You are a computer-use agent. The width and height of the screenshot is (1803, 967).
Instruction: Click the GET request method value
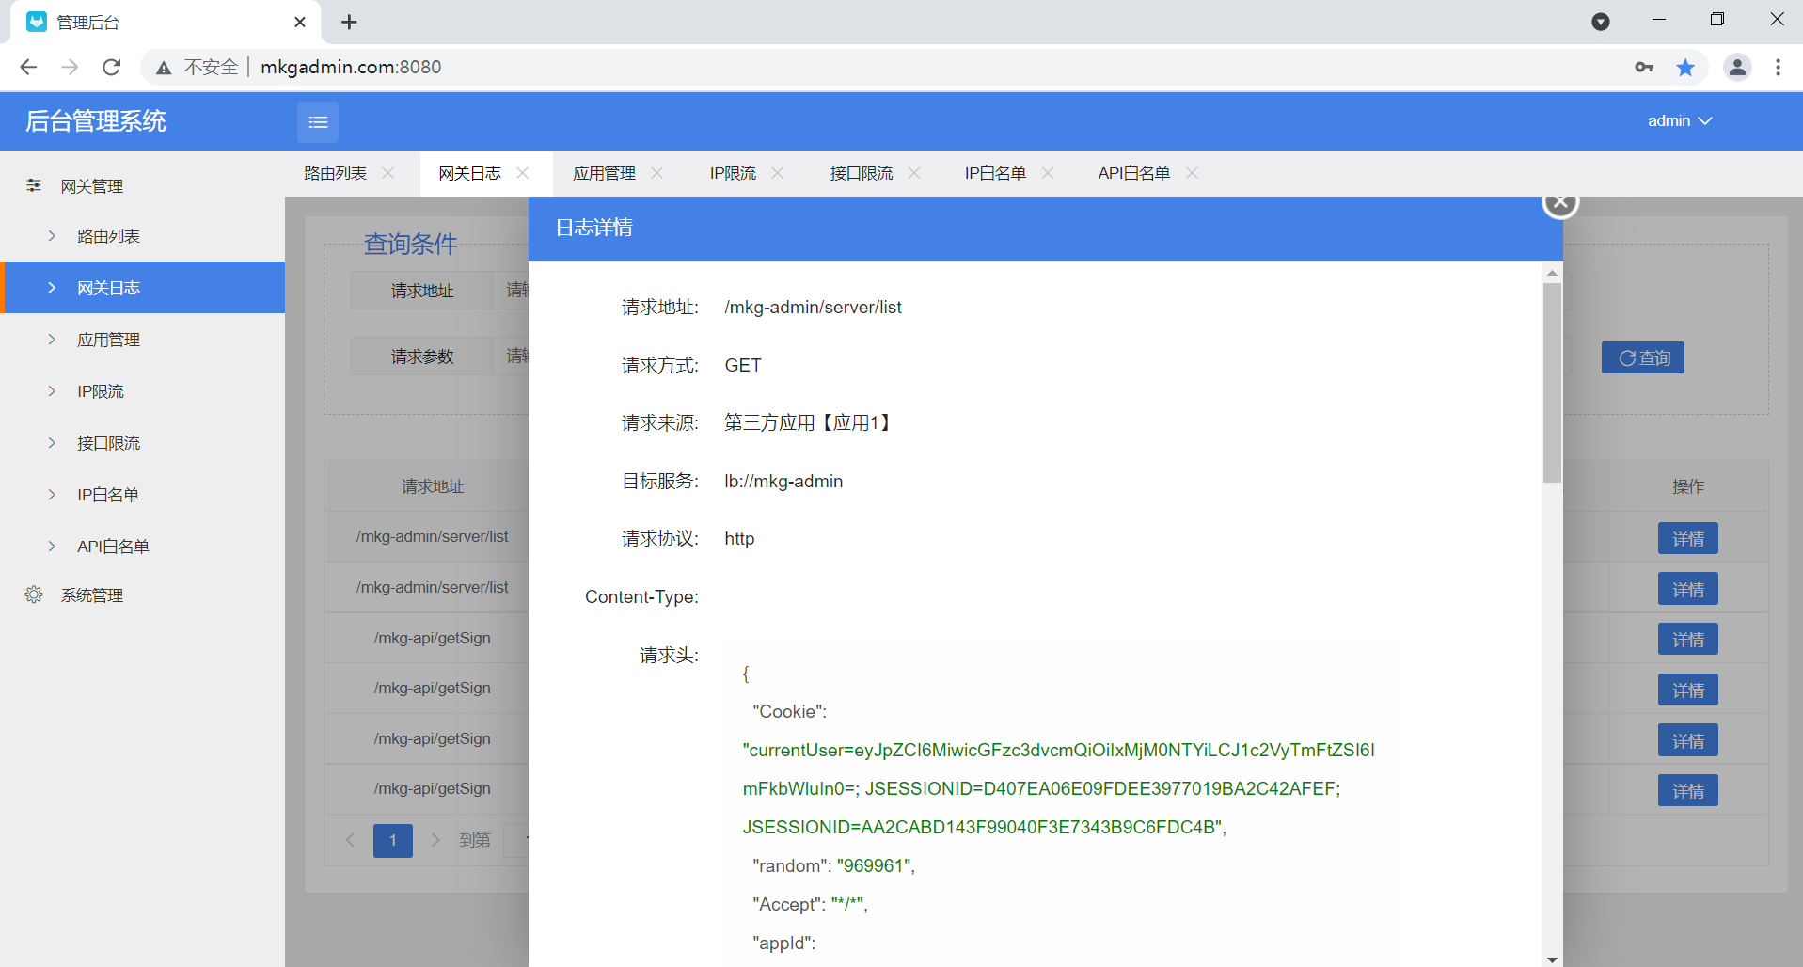coord(743,366)
